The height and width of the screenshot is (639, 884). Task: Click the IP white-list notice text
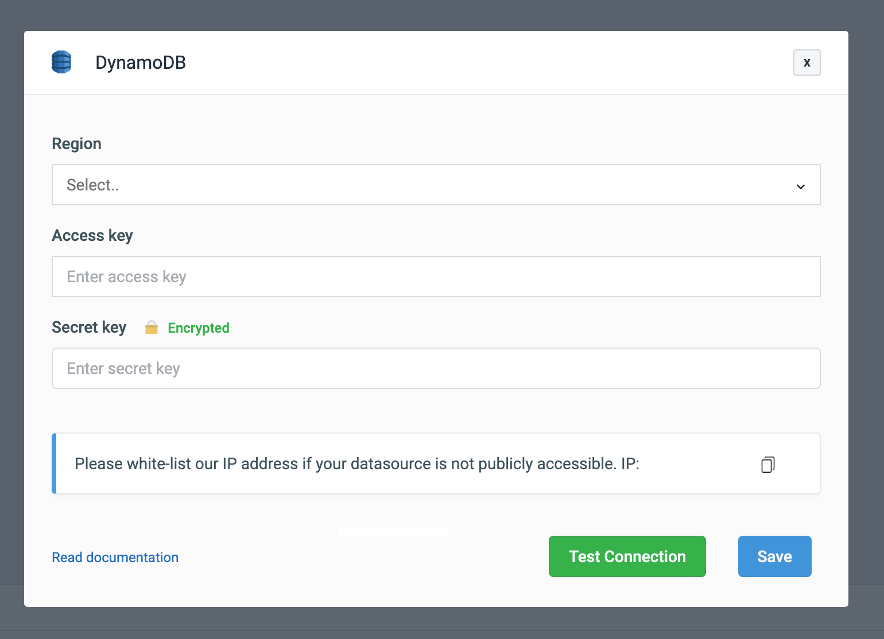356,463
